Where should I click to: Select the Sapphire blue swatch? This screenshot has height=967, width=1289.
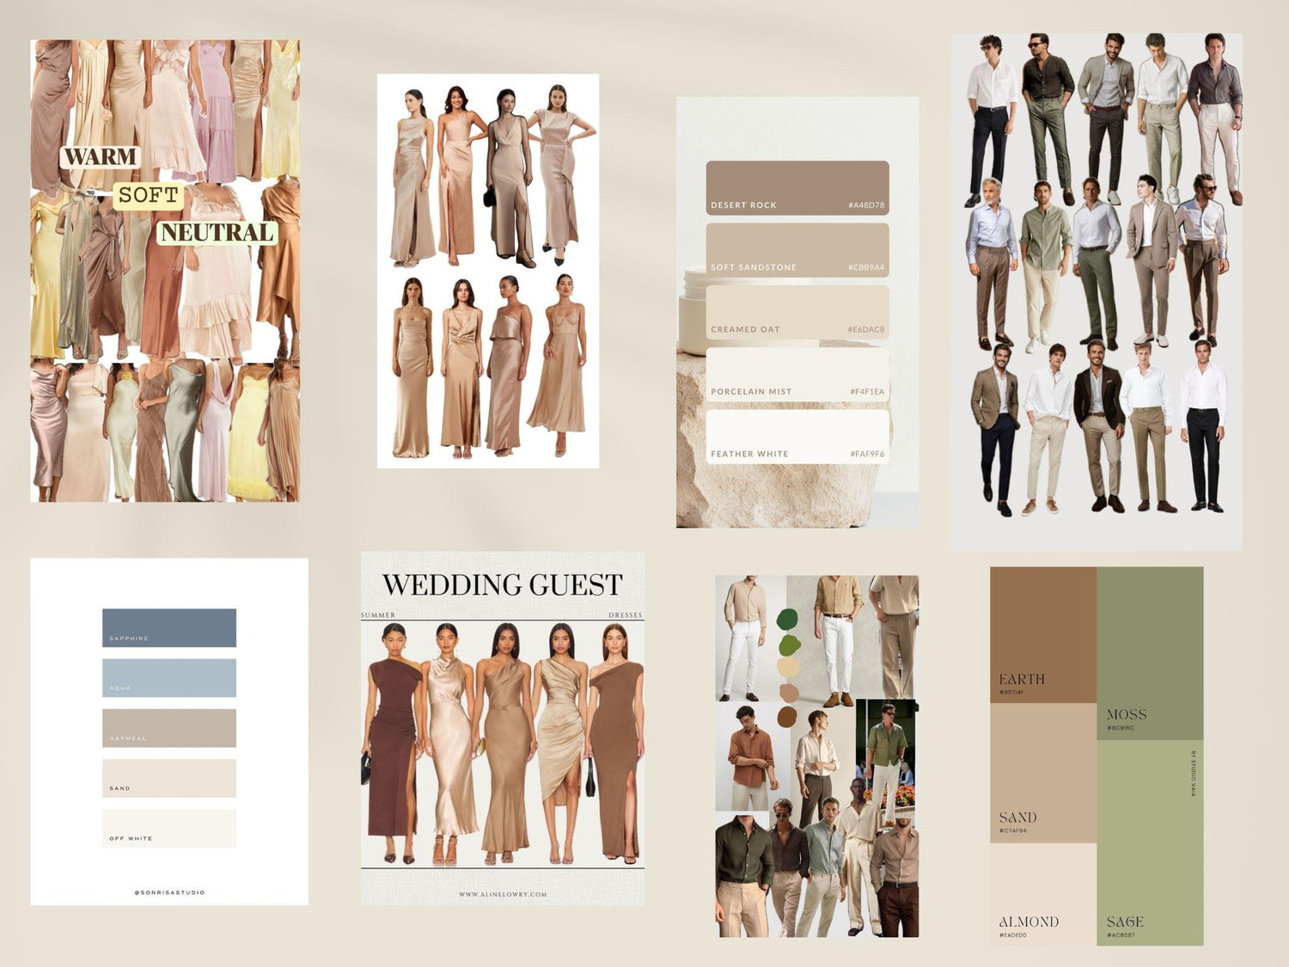click(x=169, y=627)
